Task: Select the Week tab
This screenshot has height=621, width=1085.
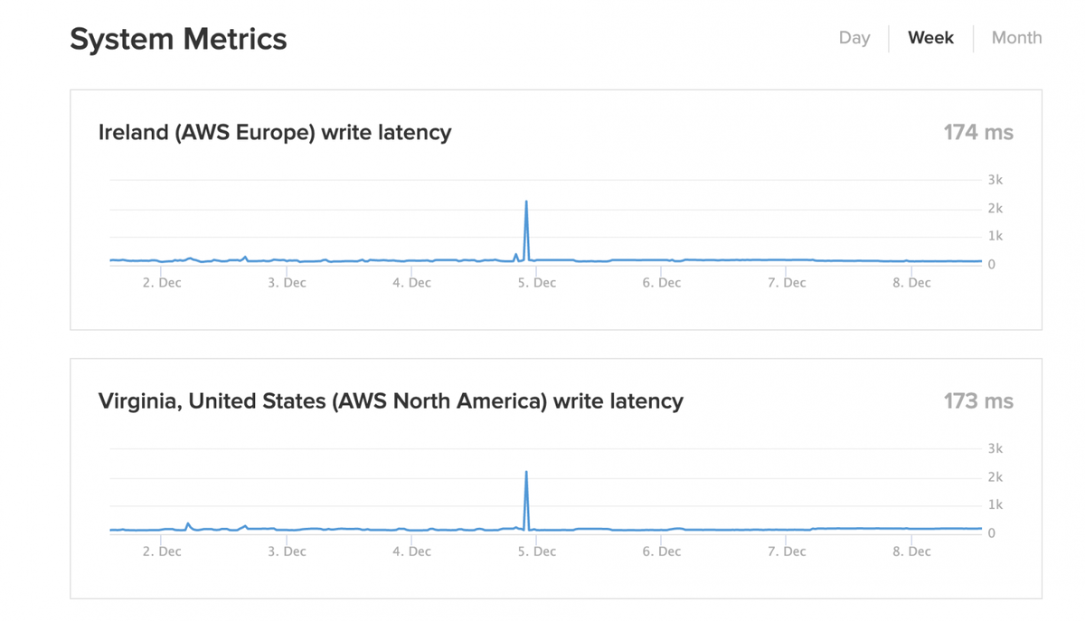Action: (x=930, y=38)
